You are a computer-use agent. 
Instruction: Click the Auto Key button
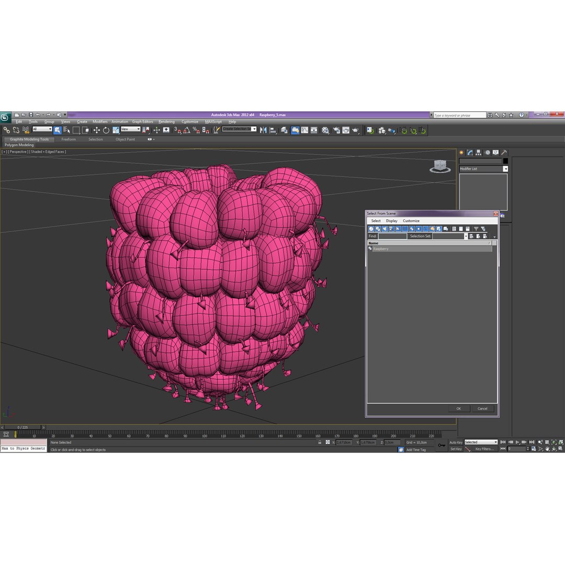pyautogui.click(x=456, y=443)
